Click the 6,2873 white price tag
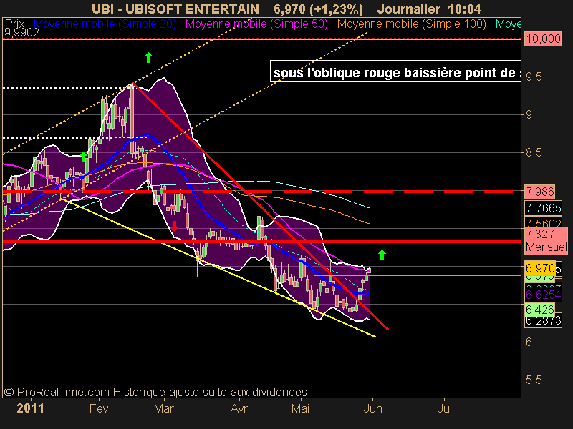This screenshot has height=429, width=573. [x=543, y=321]
